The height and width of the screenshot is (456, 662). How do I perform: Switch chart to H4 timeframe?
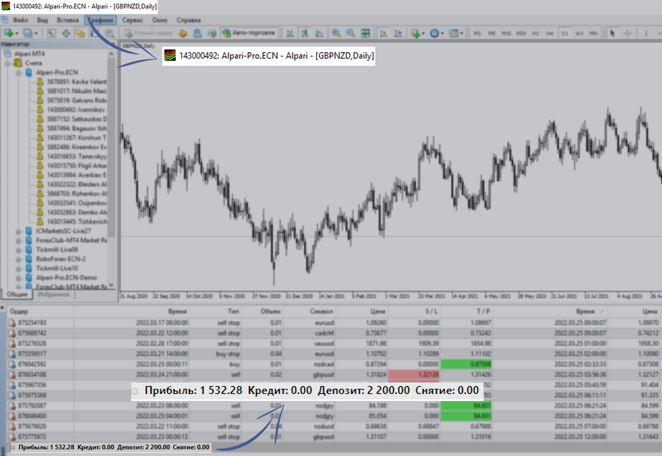[x=550, y=33]
